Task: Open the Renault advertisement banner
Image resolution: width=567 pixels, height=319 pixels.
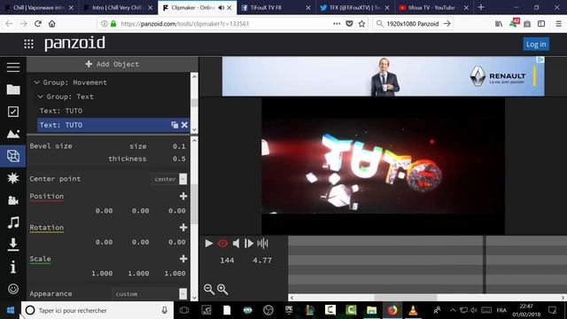Action: (x=384, y=76)
